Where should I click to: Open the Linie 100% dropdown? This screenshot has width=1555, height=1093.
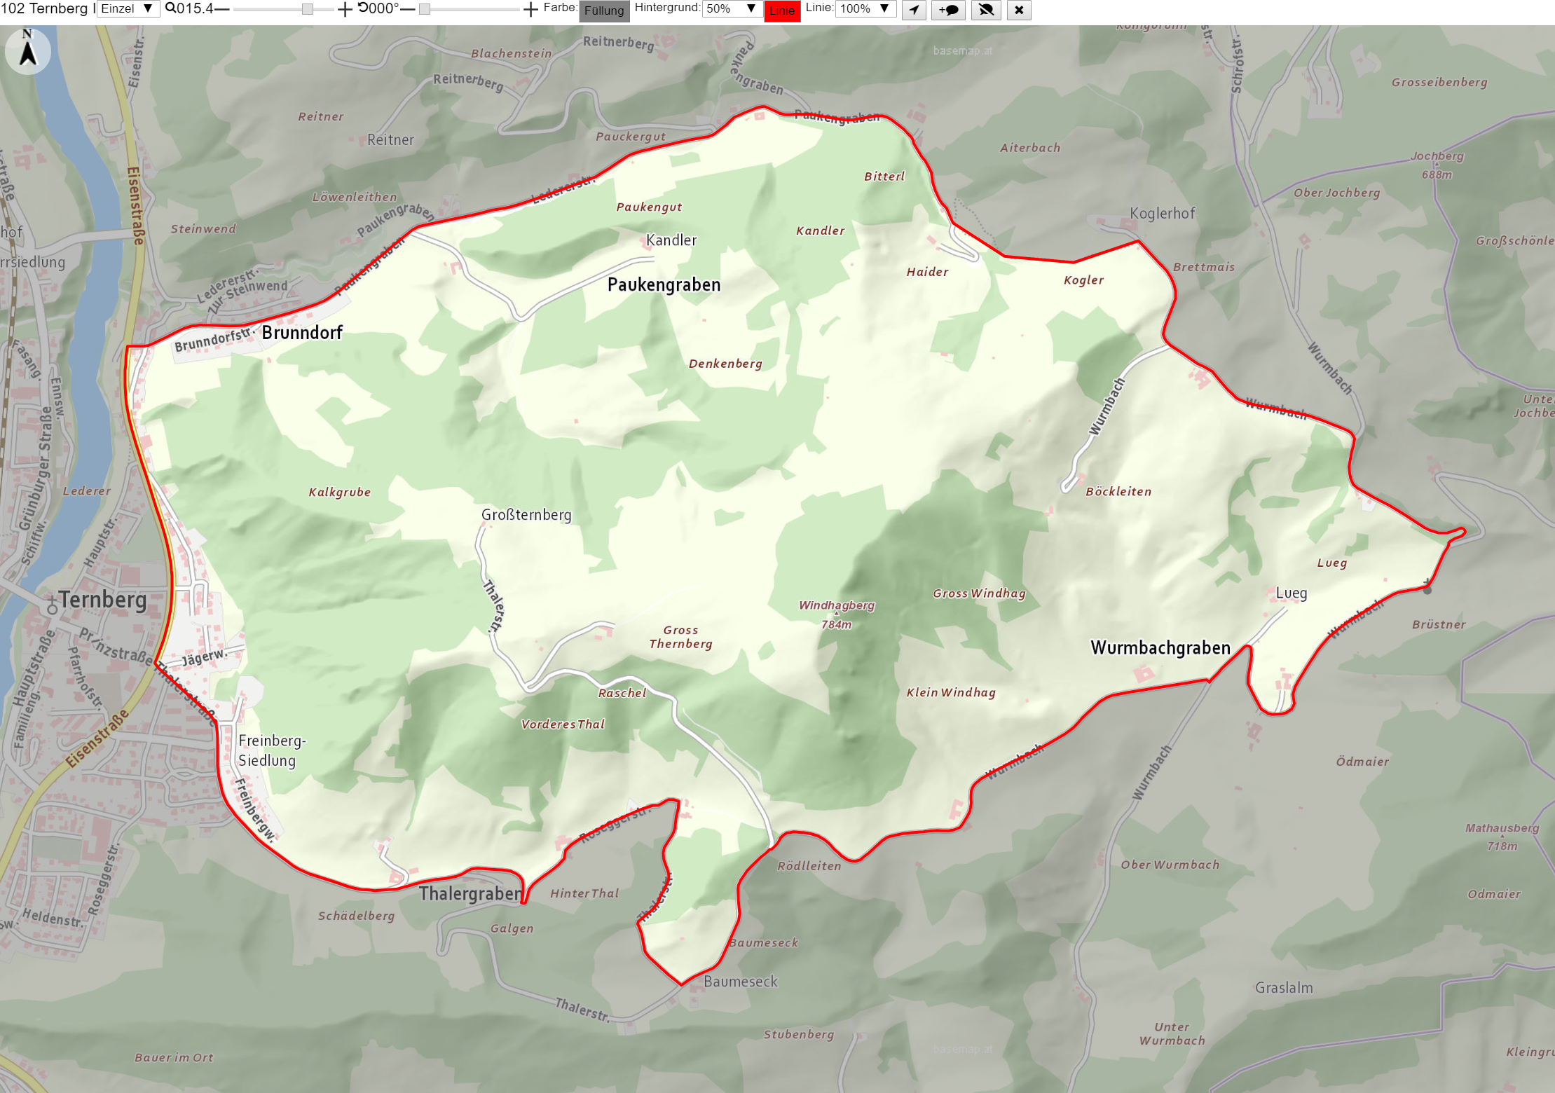click(x=866, y=8)
